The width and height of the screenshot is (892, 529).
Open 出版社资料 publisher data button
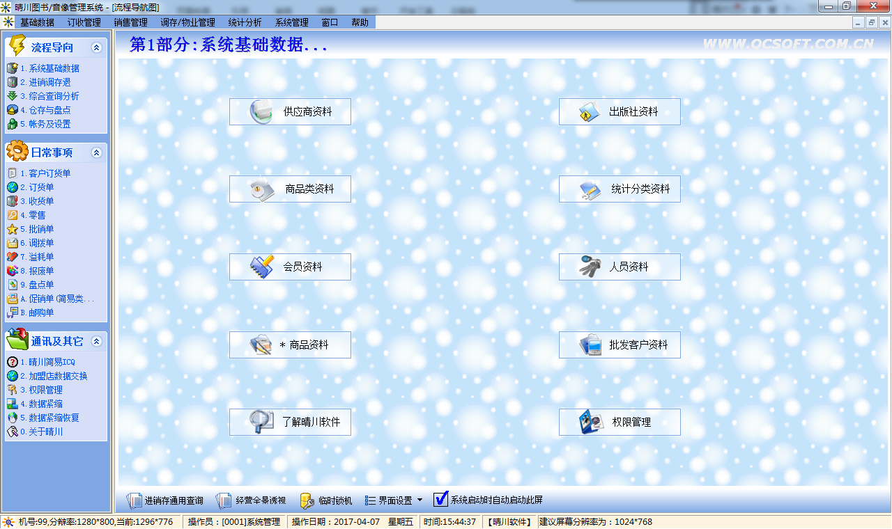coord(620,111)
